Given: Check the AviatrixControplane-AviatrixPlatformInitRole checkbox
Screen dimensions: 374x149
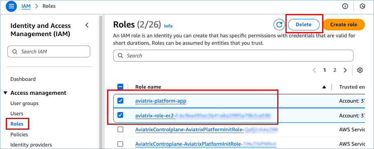Looking at the screenshot, I should 120,144.
